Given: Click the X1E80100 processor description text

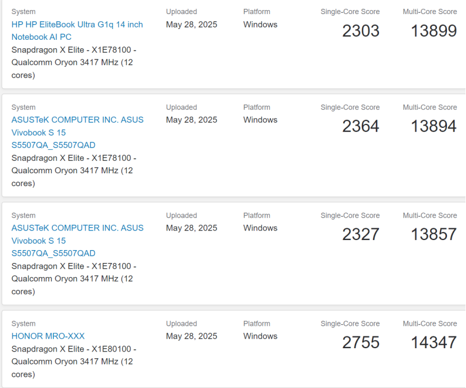Looking at the screenshot, I should click(x=73, y=362).
